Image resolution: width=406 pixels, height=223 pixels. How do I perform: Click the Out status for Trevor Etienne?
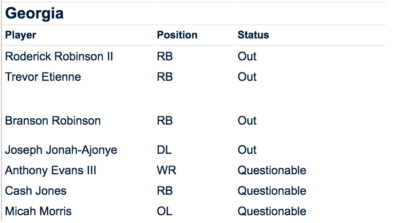pos(247,77)
